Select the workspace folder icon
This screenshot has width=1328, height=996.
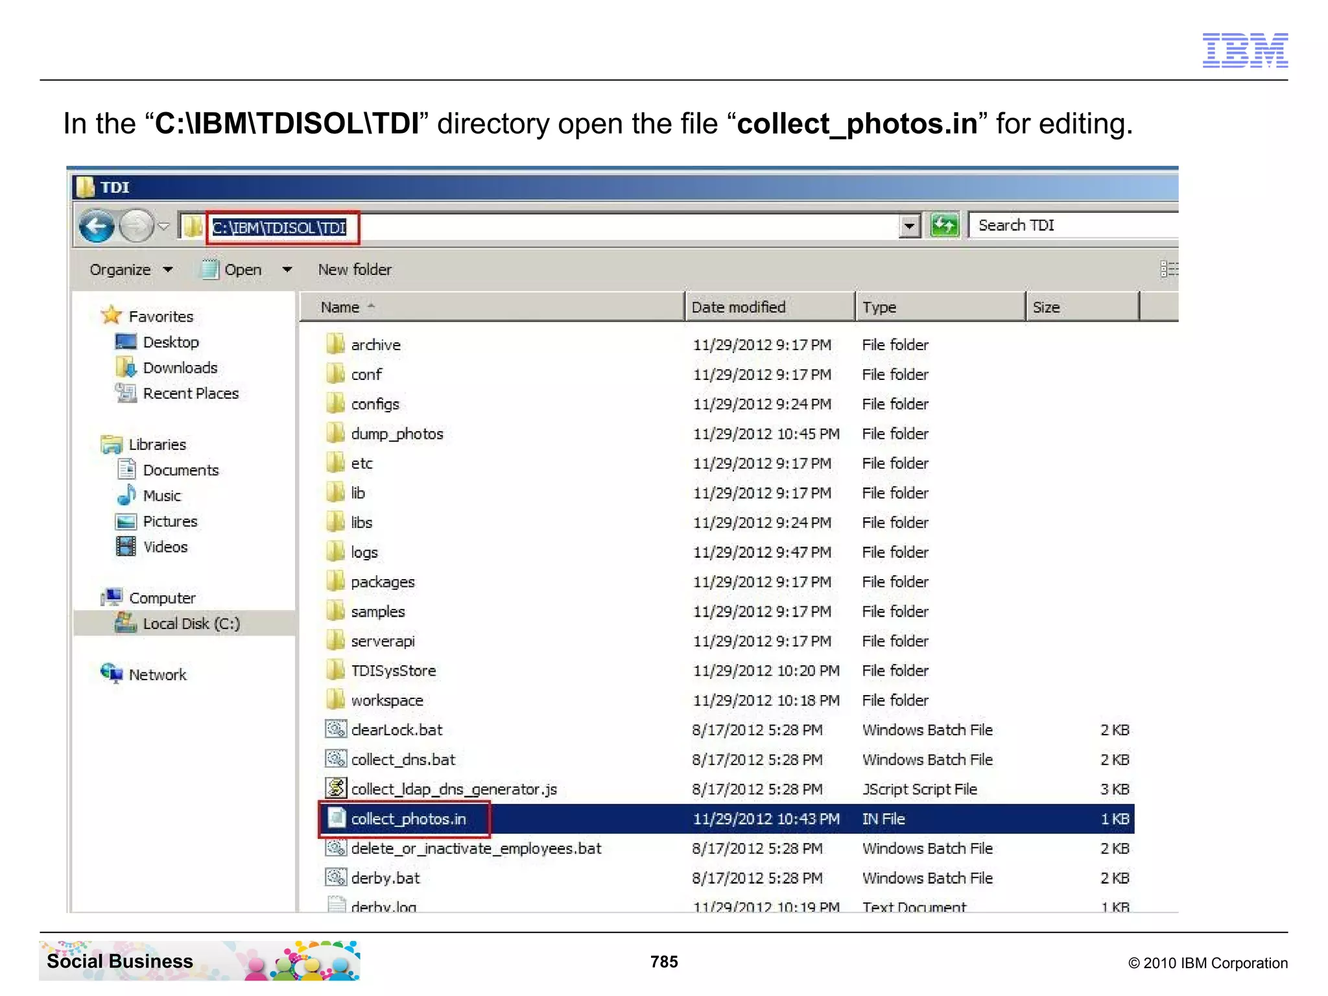click(x=335, y=700)
